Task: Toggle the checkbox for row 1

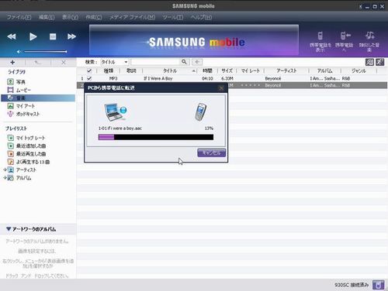Action: (89, 78)
